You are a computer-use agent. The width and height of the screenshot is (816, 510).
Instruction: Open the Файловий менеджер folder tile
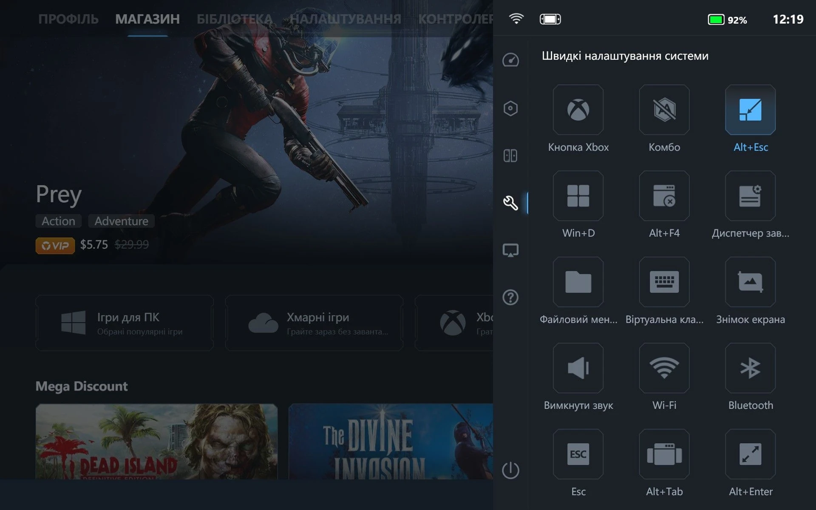click(578, 282)
